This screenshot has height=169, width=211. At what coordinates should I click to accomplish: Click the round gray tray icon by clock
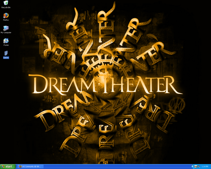point(198,167)
